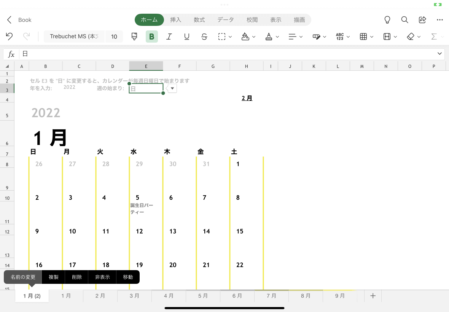Open the week-start dropdown beside E3
449x312 pixels.
172,88
